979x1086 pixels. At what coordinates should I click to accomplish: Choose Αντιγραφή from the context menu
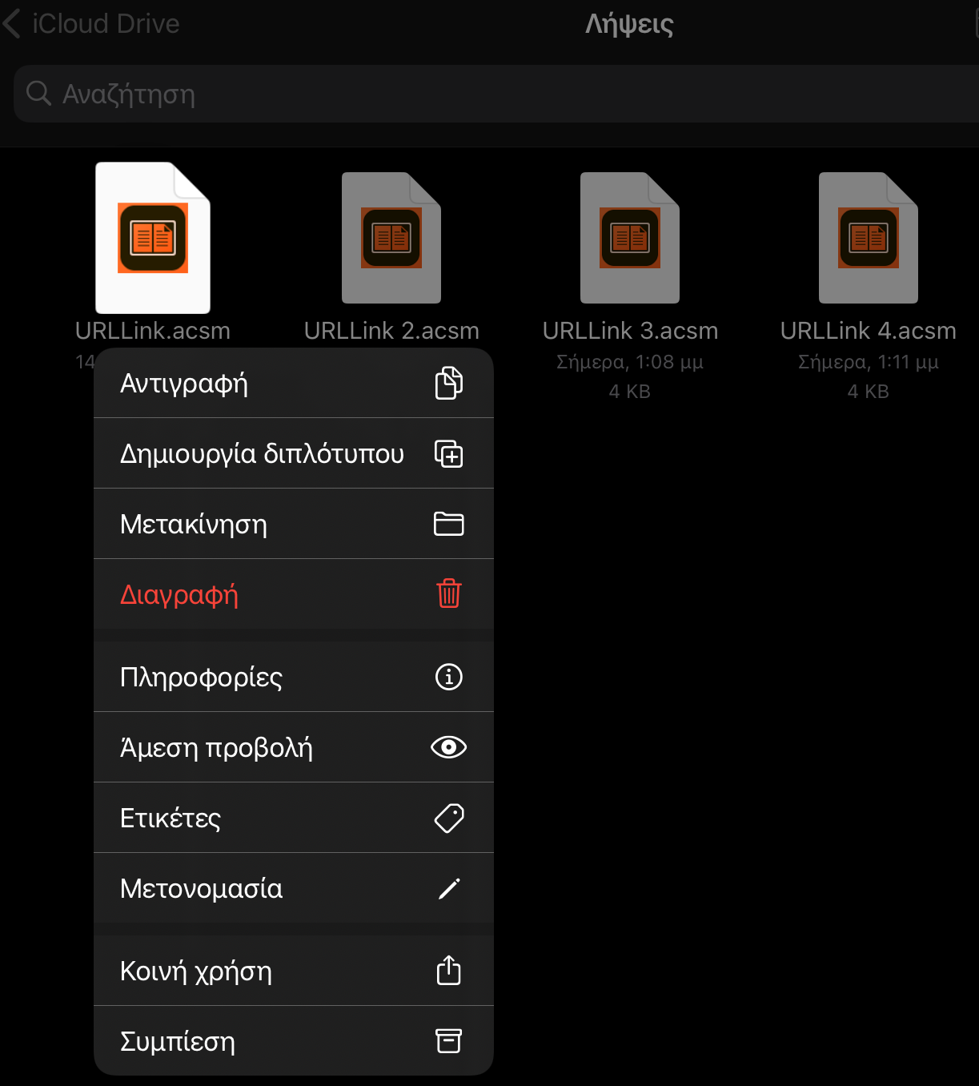click(x=294, y=383)
